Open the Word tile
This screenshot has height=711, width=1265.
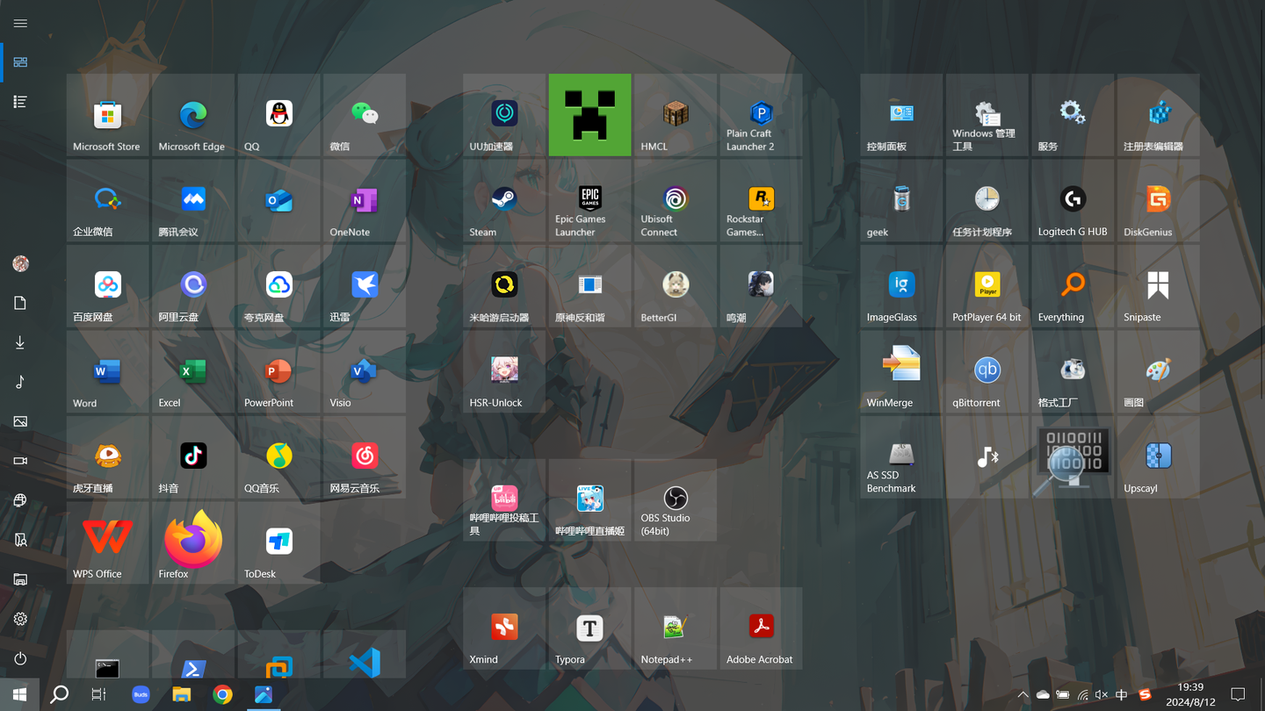click(x=107, y=371)
